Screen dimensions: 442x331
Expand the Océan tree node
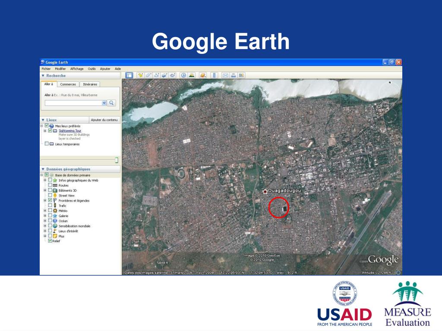[x=45, y=221]
